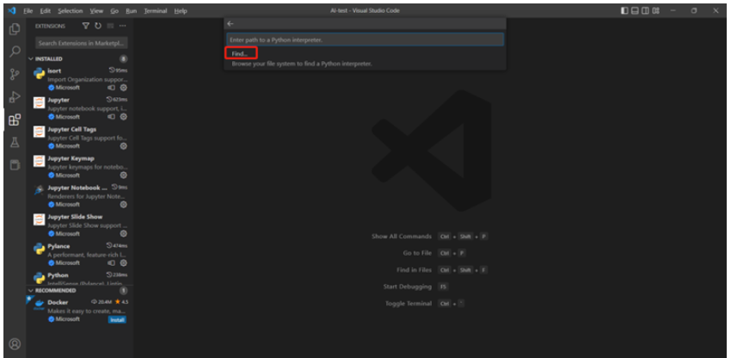Open the Accounts icon in the activity bar
Image resolution: width=731 pixels, height=358 pixels.
[x=15, y=344]
